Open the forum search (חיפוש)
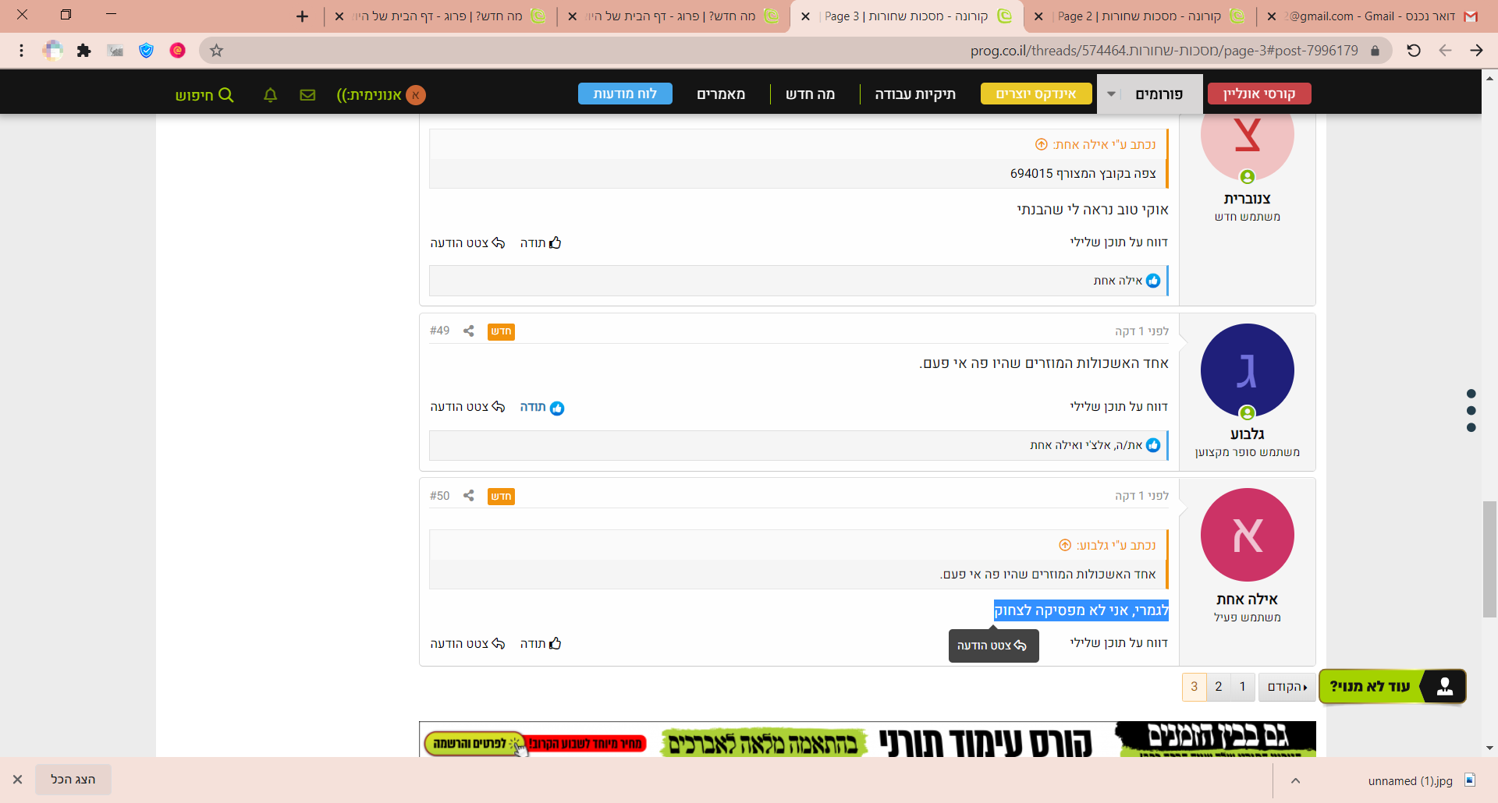The height and width of the screenshot is (803, 1498). click(x=204, y=95)
